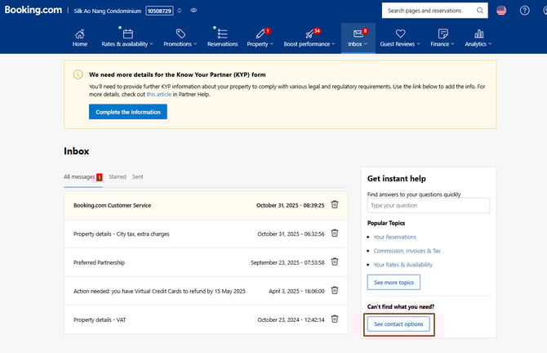
Task: Expand the Analytics menu
Action: pyautogui.click(x=478, y=38)
